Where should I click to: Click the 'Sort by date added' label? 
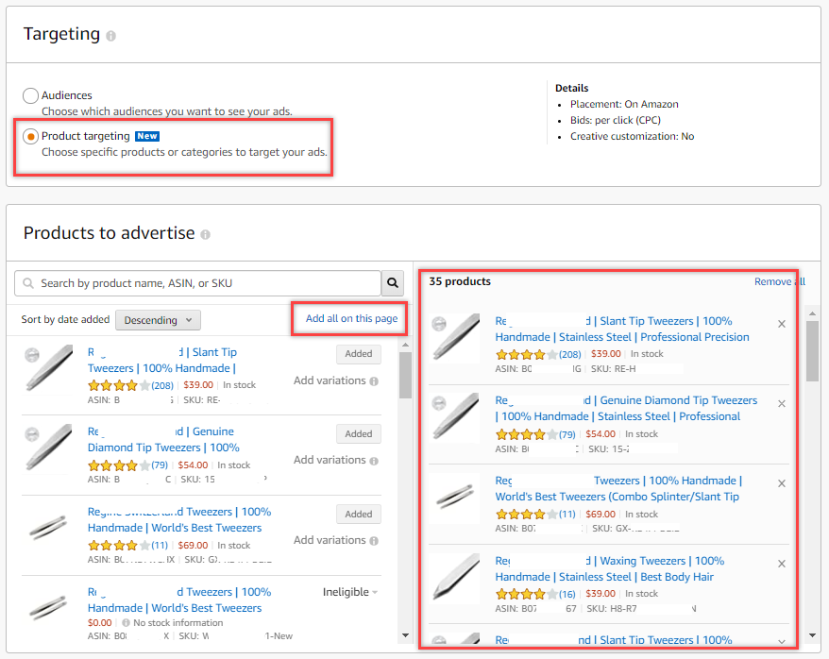coord(65,319)
